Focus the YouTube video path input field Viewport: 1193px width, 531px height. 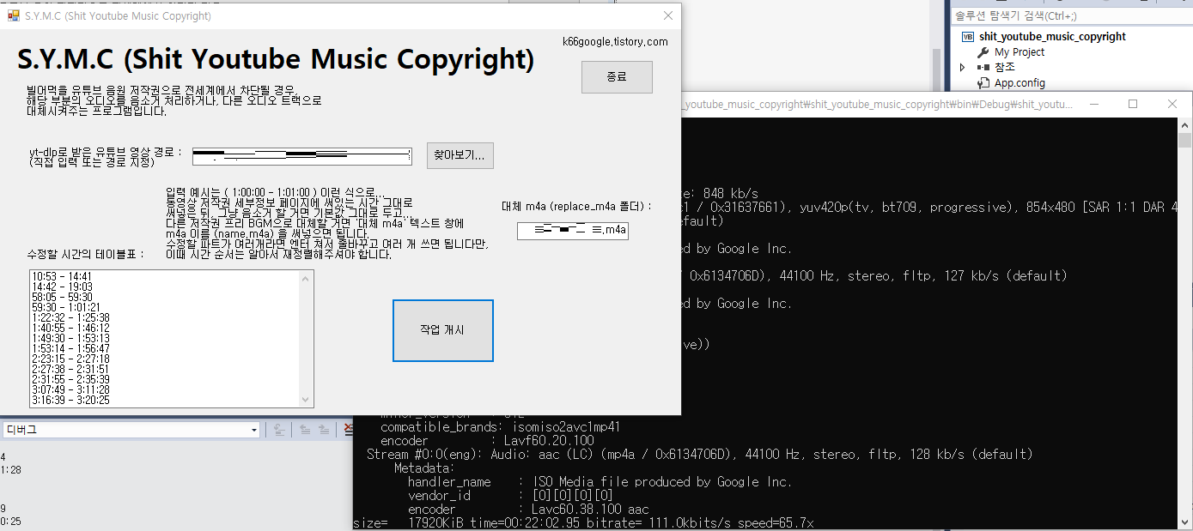[x=301, y=156]
